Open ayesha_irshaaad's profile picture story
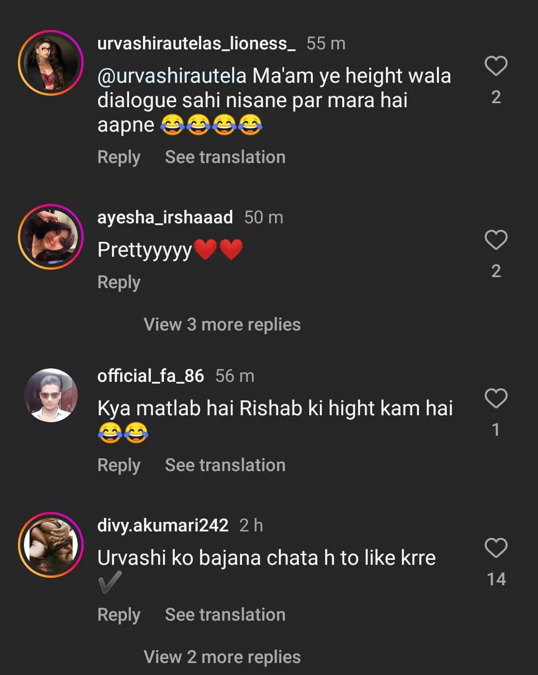Image resolution: width=538 pixels, height=675 pixels. point(51,237)
